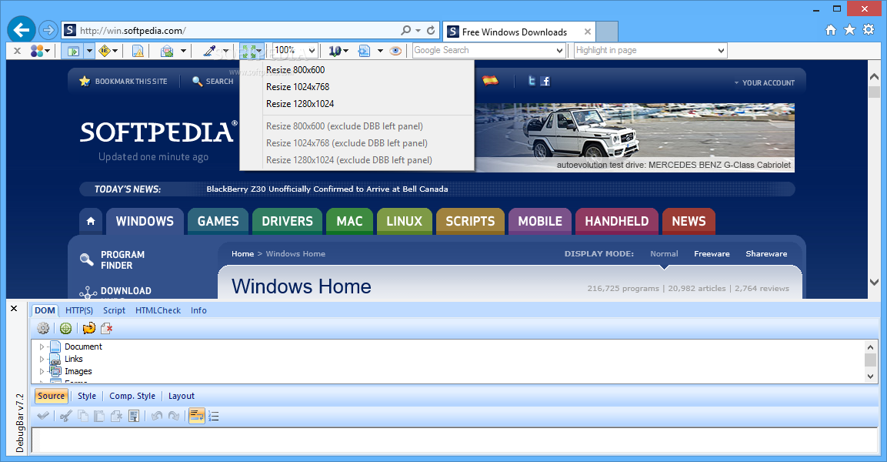Expand the Images tree node
Image resolution: width=887 pixels, height=462 pixels.
coord(42,371)
